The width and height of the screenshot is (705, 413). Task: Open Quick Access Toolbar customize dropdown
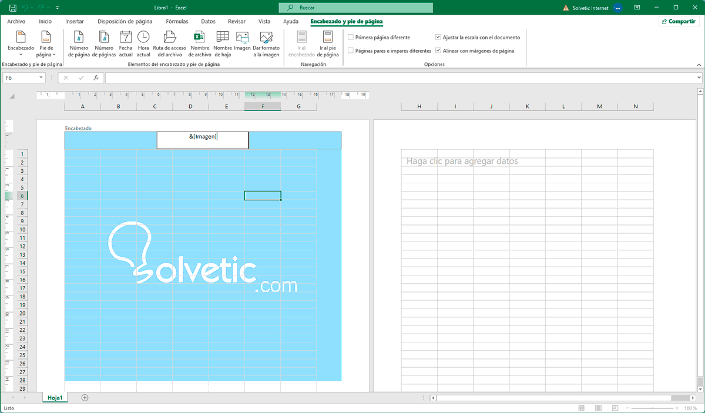coord(57,8)
